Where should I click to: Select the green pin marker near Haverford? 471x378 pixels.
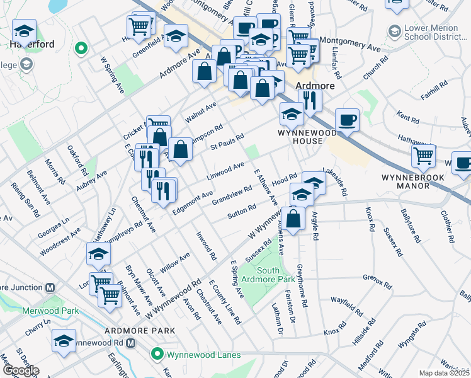80,48
